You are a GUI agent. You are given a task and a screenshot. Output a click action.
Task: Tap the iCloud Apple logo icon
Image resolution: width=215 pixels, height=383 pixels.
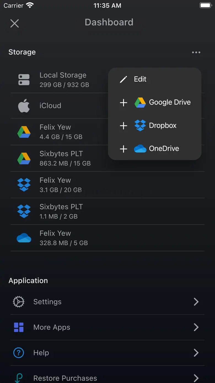pyautogui.click(x=24, y=106)
